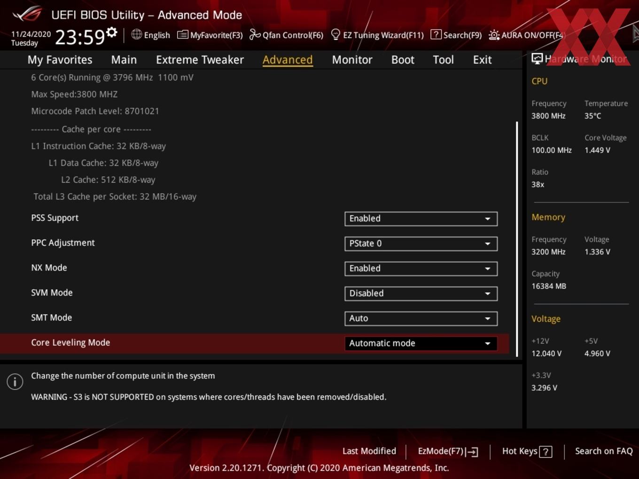Open the PSS Support dropdown
The height and width of the screenshot is (479, 639).
(x=421, y=219)
